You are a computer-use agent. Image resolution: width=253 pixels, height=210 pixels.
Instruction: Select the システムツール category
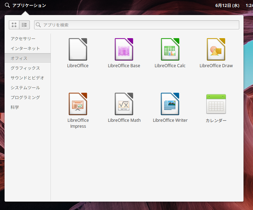28,87
